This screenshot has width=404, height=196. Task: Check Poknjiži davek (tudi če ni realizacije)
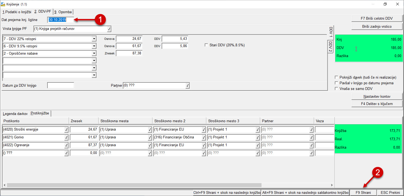click(336, 77)
